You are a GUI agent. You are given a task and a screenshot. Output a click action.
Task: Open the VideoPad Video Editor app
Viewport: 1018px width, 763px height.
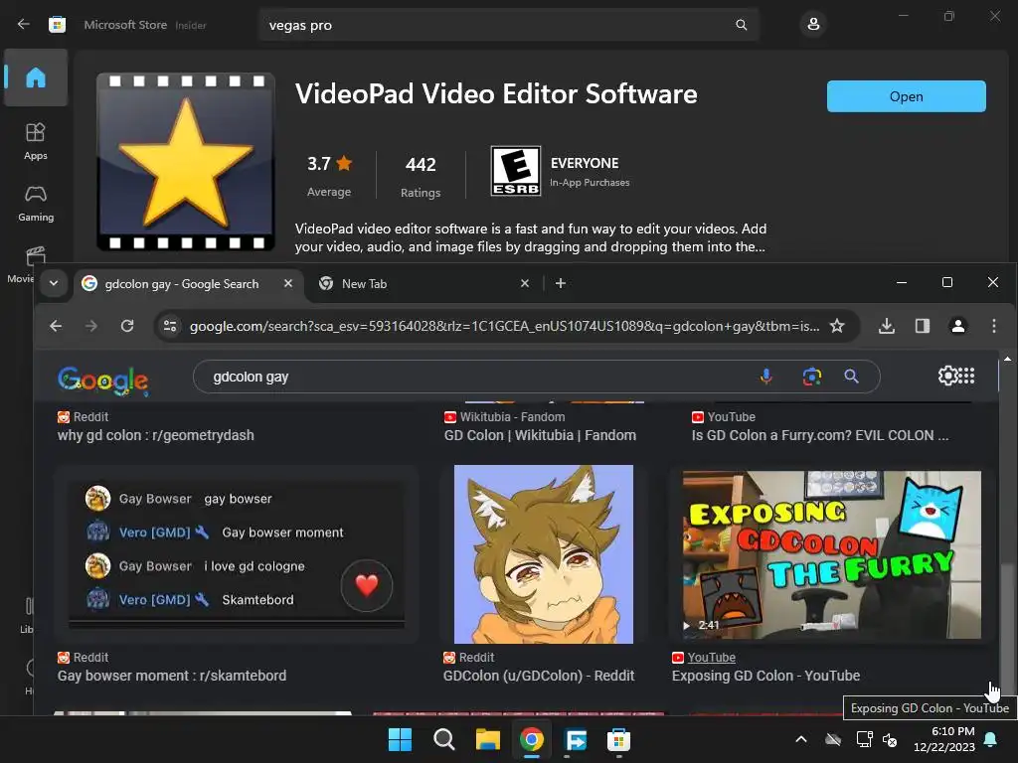pos(906,96)
